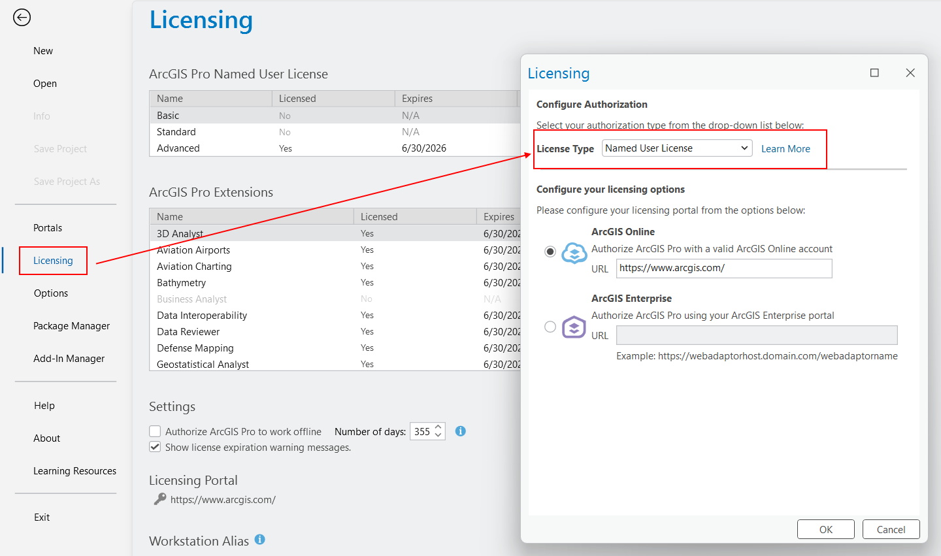Click the Cancel button
941x556 pixels.
891,529
